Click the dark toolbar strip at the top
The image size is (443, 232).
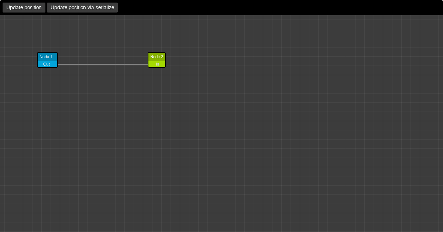click(x=258, y=7)
